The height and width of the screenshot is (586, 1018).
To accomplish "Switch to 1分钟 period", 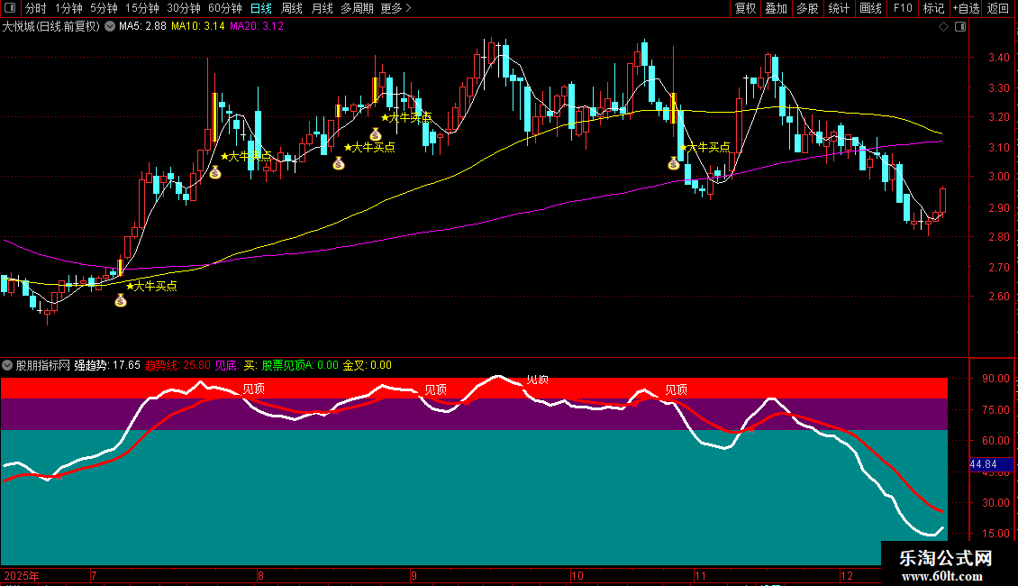I will click(68, 8).
